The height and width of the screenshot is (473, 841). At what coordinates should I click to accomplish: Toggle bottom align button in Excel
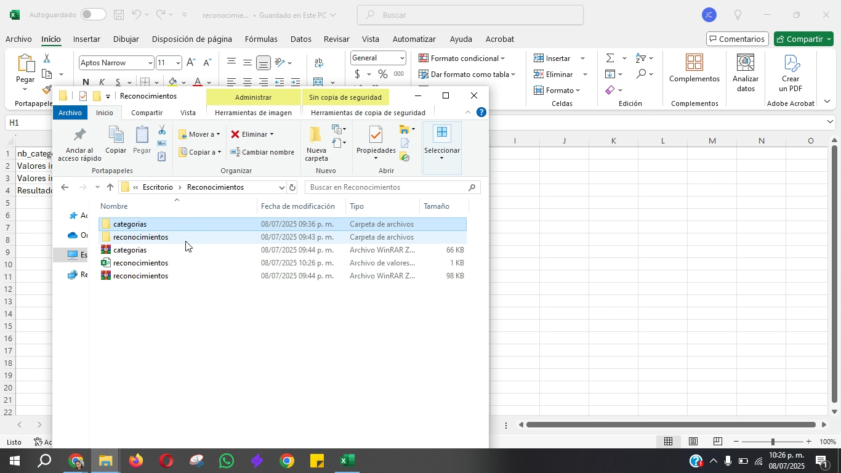click(264, 63)
